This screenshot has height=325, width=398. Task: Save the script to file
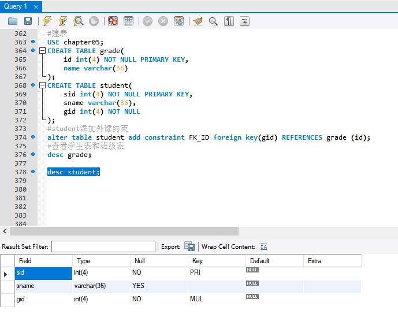[x=28, y=21]
